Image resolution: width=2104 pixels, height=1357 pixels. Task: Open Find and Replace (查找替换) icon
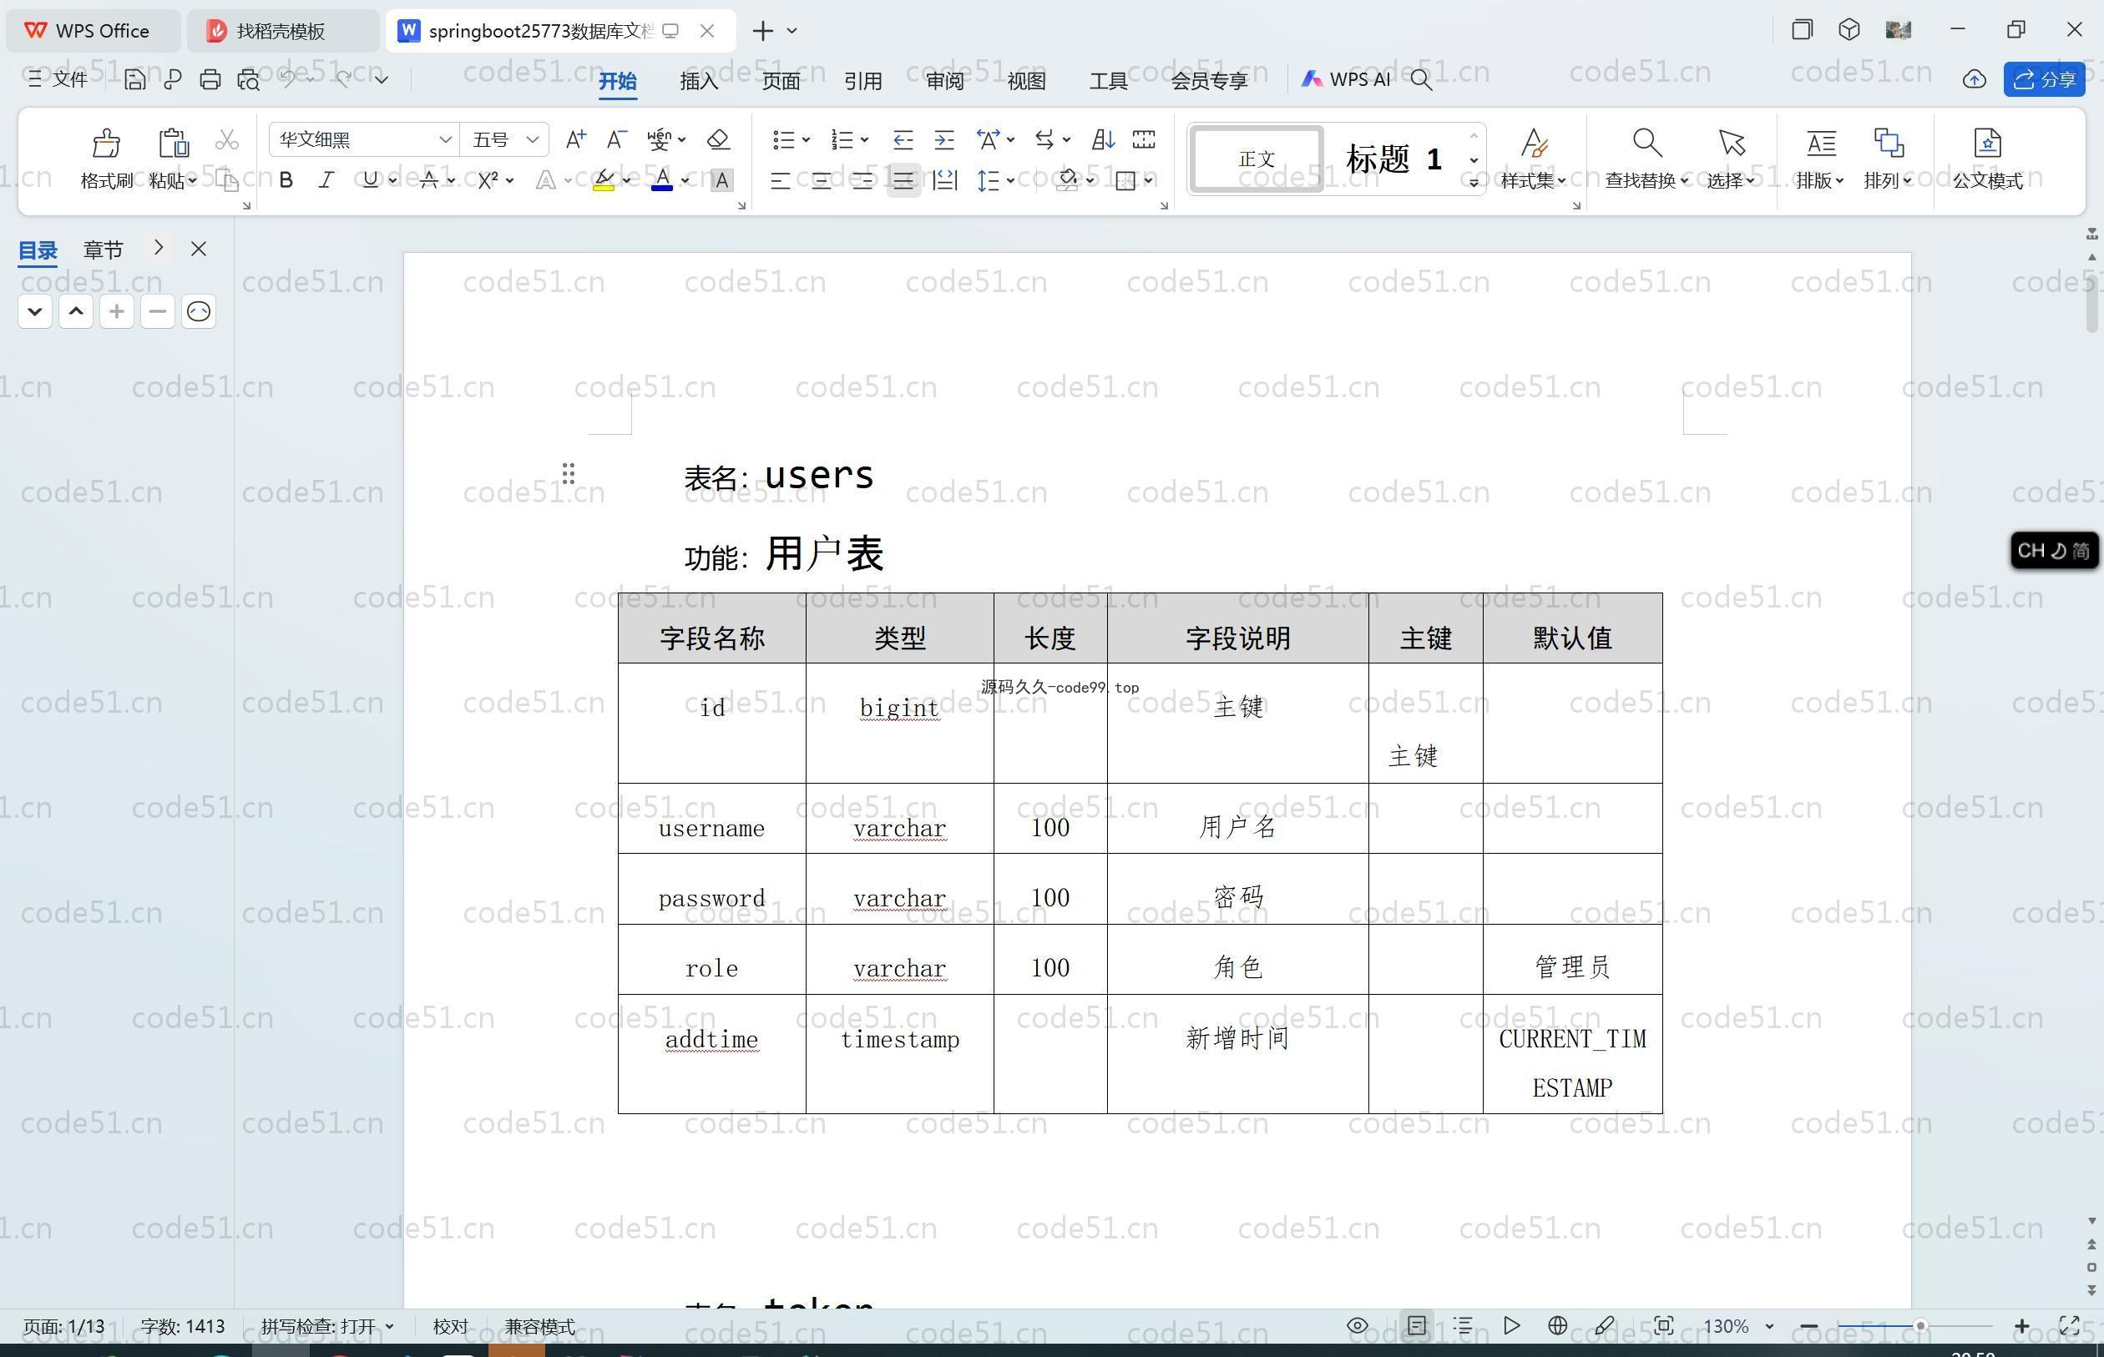click(1646, 143)
